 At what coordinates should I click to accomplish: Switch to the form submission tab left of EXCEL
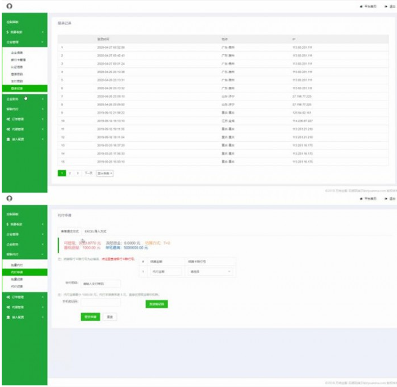69,231
